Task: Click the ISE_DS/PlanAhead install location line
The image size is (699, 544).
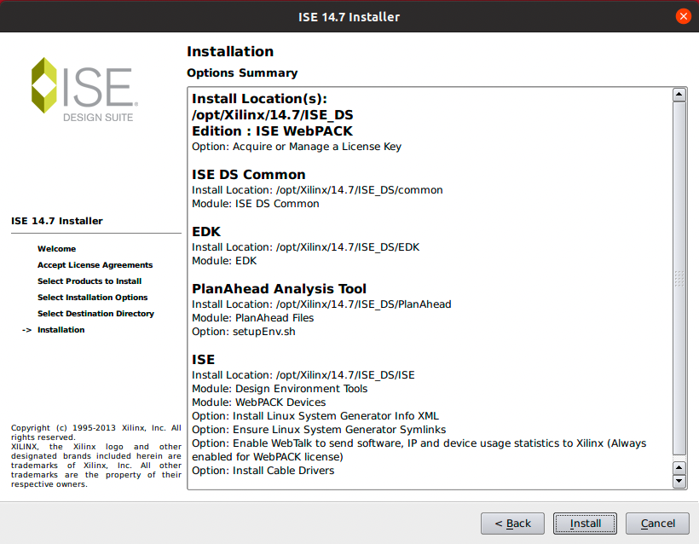Action: [321, 304]
